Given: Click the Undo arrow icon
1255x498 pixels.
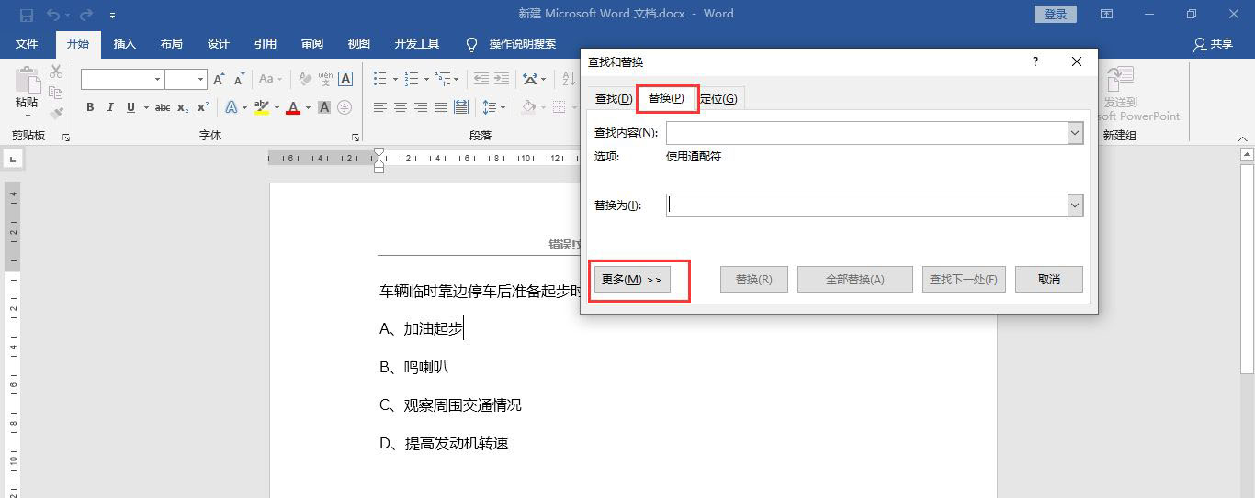Looking at the screenshot, I should [x=52, y=15].
